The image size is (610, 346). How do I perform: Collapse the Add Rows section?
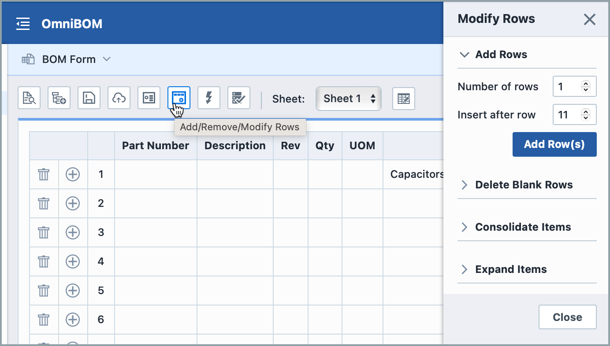coord(527,55)
